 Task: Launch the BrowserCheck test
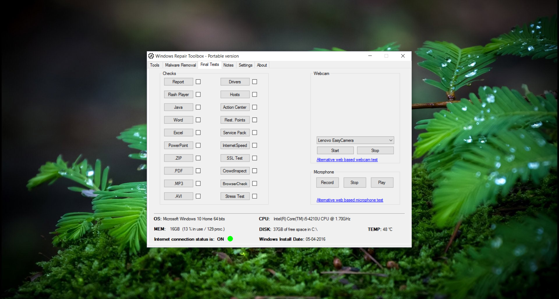click(x=235, y=184)
